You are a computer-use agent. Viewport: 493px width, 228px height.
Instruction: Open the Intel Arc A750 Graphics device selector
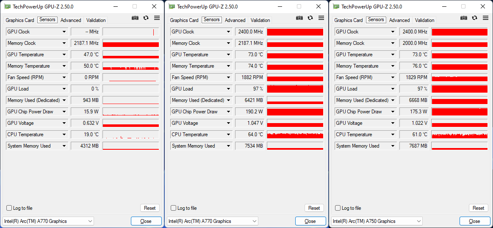point(377,221)
